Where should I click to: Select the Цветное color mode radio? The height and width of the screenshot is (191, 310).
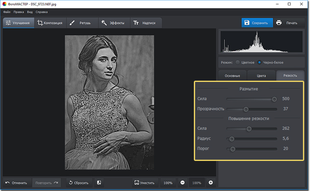tap(238, 63)
